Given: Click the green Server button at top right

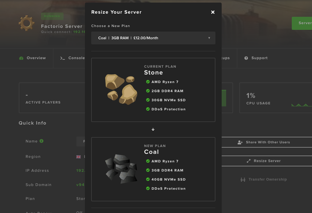Looking at the screenshot, I should [302, 23].
